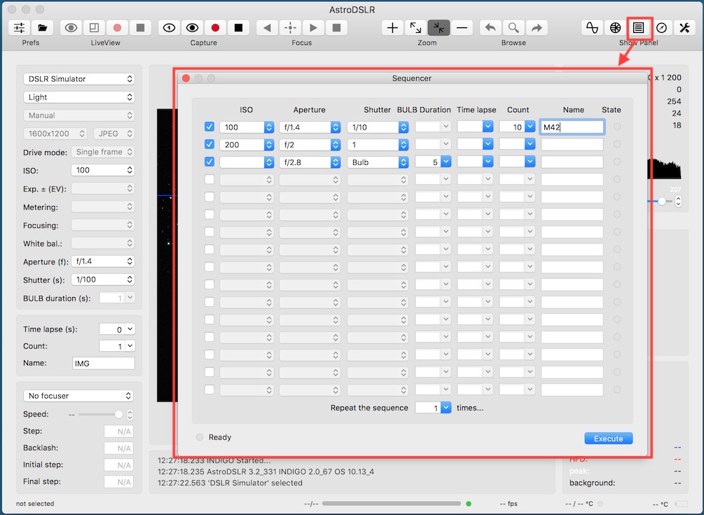Toggle the Sequencer list panel icon
Image resolution: width=704 pixels, height=515 pixels.
coord(638,28)
